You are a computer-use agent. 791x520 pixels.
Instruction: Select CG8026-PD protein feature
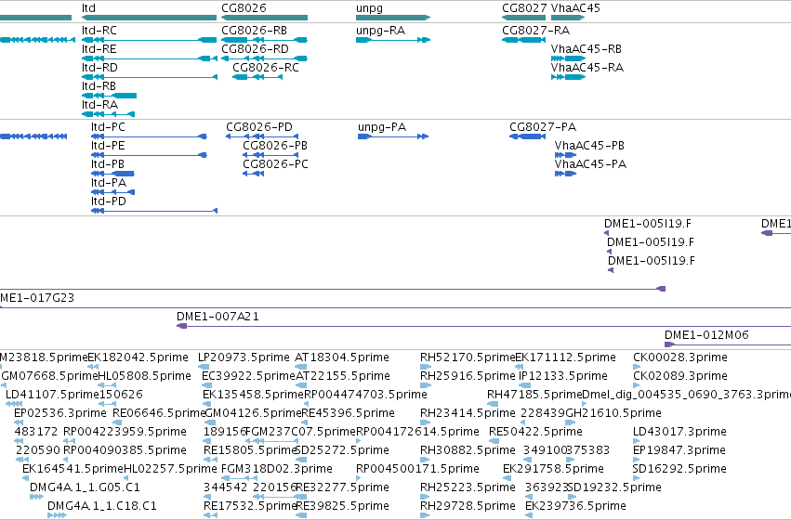pos(262,136)
